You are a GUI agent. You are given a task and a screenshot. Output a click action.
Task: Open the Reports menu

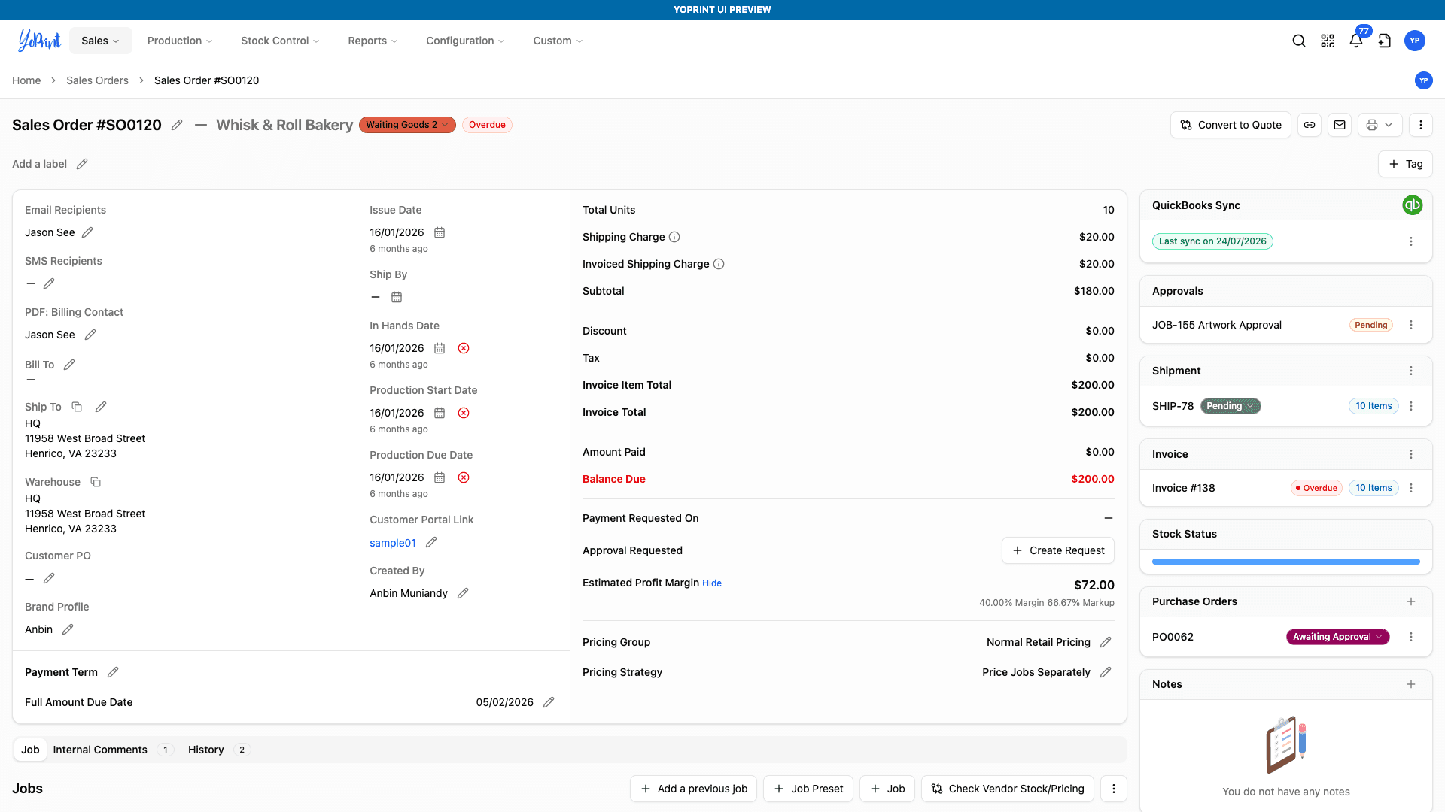[373, 41]
